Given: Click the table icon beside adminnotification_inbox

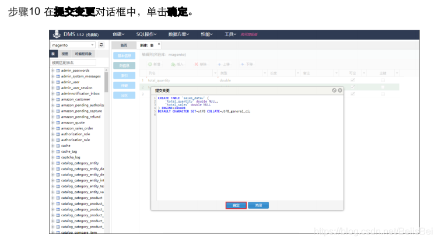Looking at the screenshot, I should coord(58,94).
